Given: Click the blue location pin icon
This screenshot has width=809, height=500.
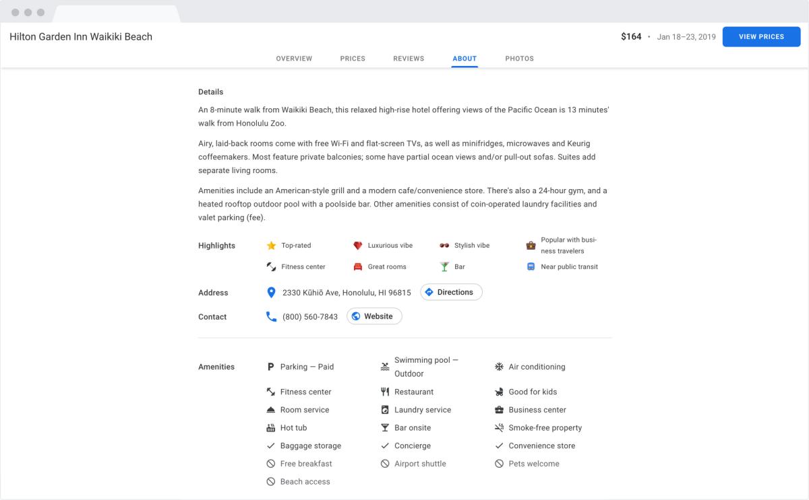Looking at the screenshot, I should coord(271,293).
